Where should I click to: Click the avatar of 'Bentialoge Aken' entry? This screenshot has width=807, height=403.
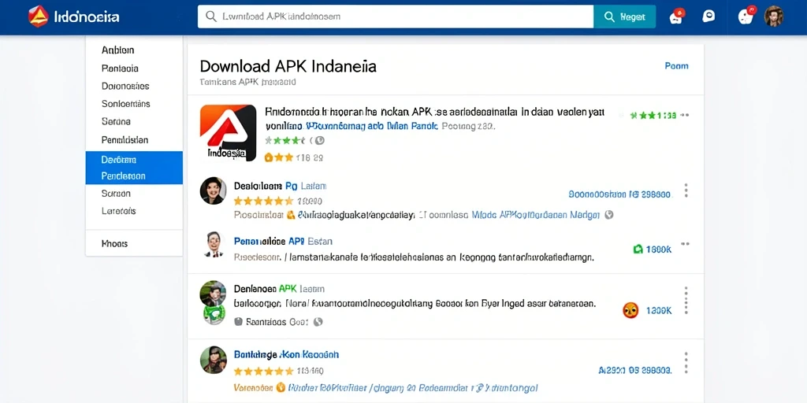pyautogui.click(x=213, y=359)
